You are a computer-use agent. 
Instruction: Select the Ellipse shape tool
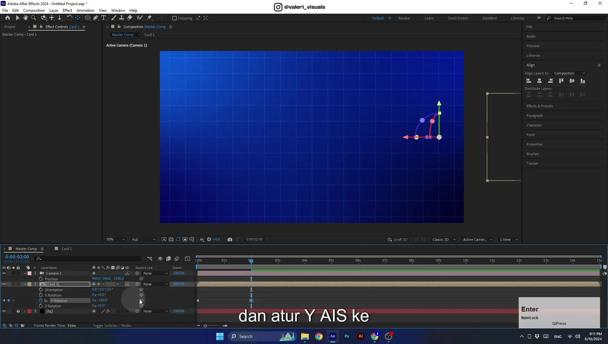pyautogui.click(x=88, y=18)
